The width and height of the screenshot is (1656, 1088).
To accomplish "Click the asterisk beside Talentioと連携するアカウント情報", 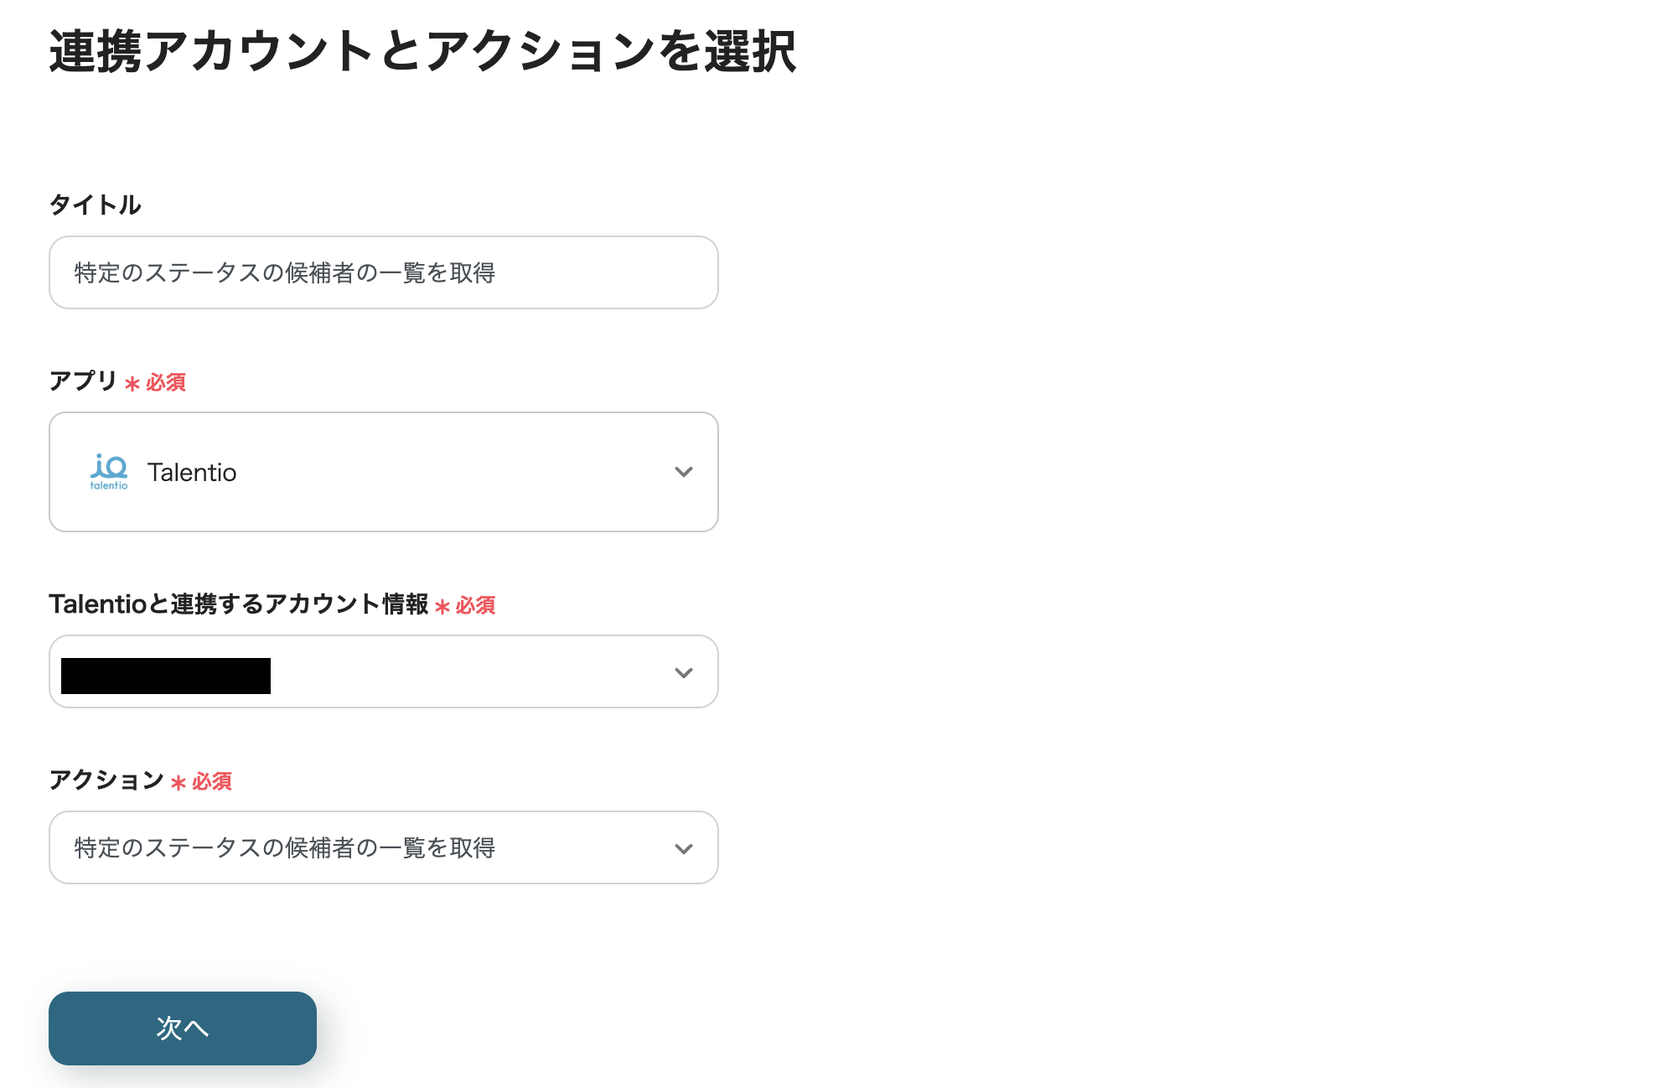I will (442, 605).
